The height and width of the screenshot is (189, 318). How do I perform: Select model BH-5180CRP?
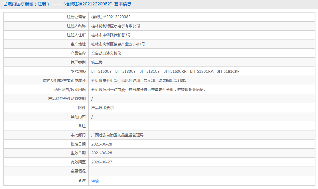(201, 71)
